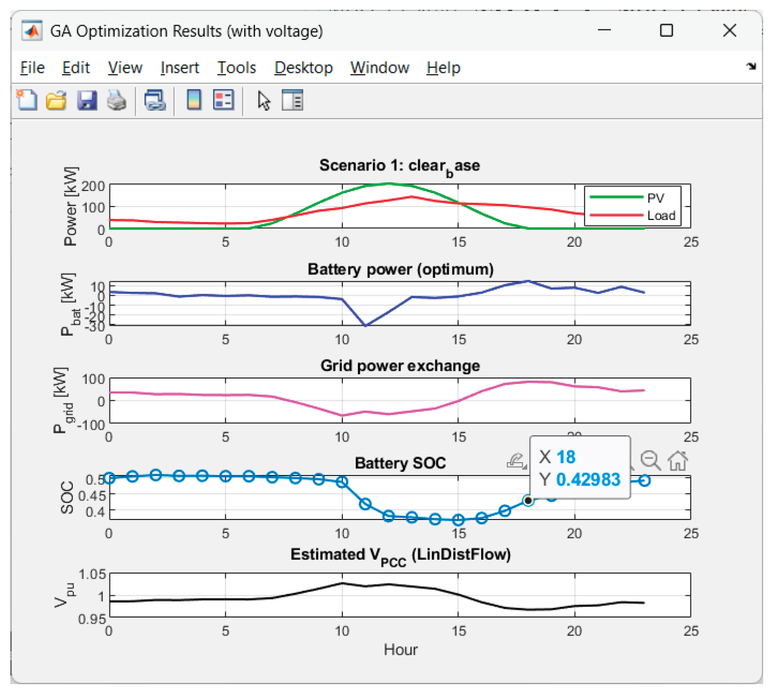Enable the Edit Plot arrow tool
Screen dimensions: 775x695
[x=264, y=100]
